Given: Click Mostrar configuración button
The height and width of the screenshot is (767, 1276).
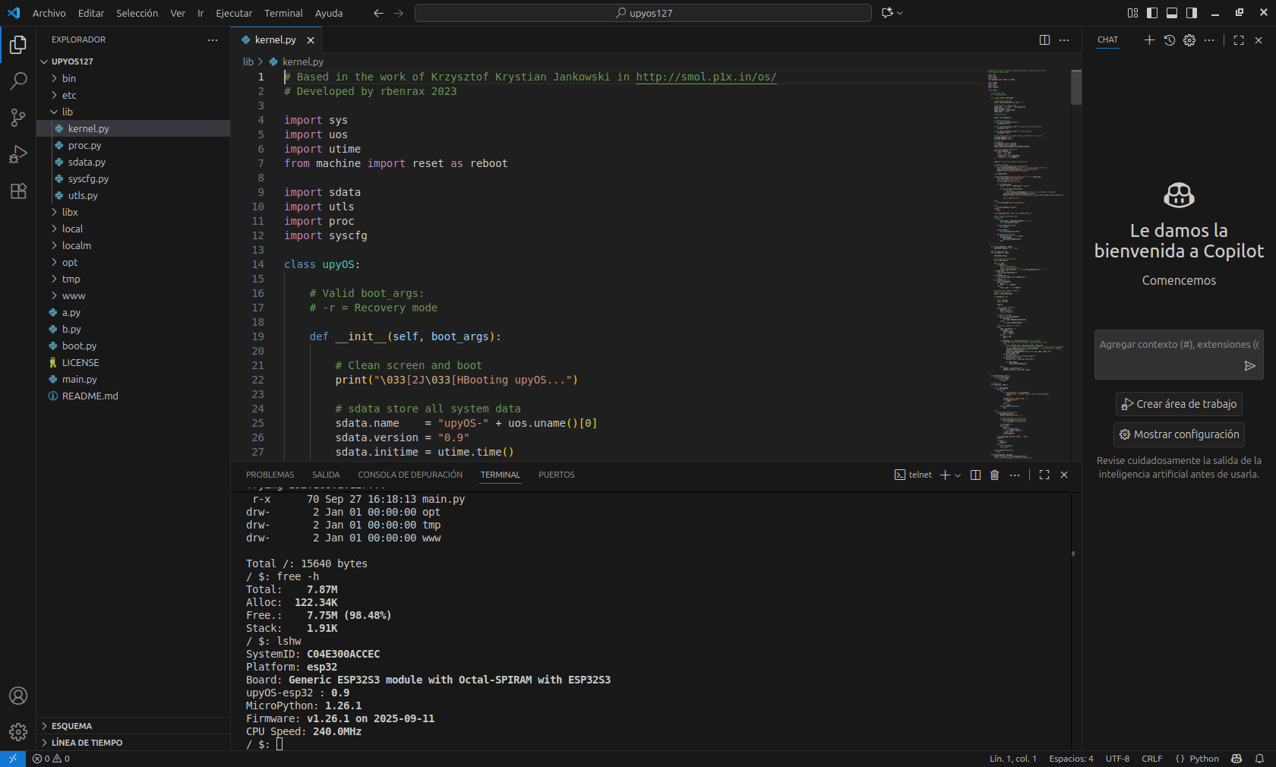Looking at the screenshot, I should point(1179,434).
